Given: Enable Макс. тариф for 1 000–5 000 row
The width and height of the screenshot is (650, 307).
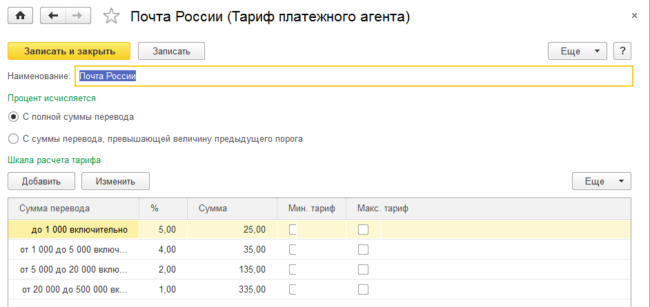Looking at the screenshot, I should (x=363, y=249).
